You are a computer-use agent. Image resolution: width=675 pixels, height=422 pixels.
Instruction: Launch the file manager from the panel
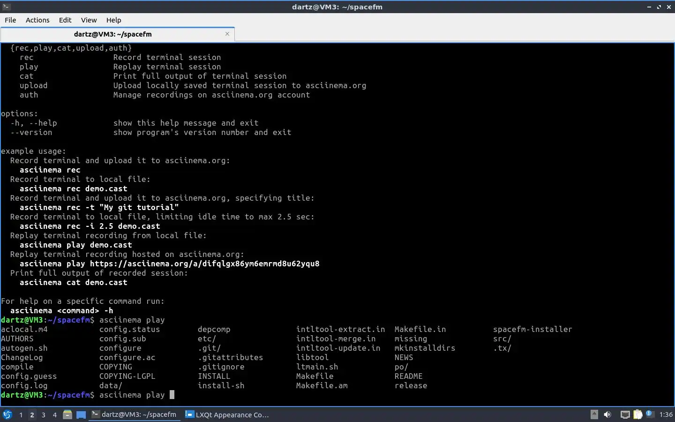(67, 414)
